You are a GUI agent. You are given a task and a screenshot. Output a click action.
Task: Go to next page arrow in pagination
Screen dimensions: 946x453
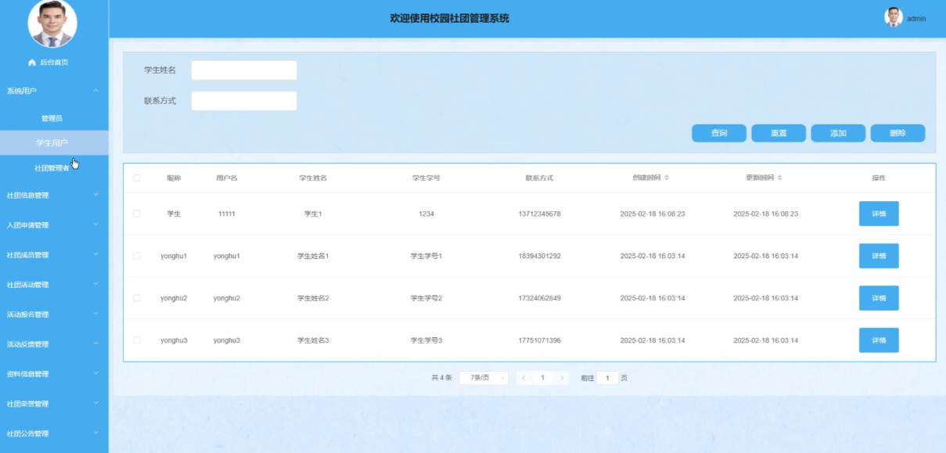[x=561, y=378]
